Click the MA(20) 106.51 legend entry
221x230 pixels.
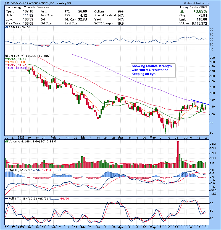[15, 59]
